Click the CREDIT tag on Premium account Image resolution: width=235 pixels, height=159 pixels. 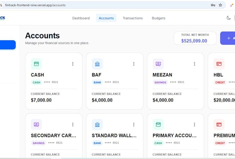(x=220, y=143)
